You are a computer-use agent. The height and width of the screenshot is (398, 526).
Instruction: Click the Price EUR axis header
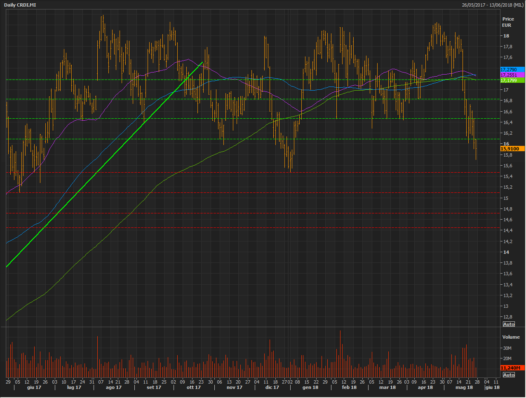pos(508,22)
